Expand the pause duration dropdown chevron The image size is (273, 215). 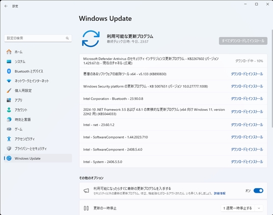click(x=259, y=208)
